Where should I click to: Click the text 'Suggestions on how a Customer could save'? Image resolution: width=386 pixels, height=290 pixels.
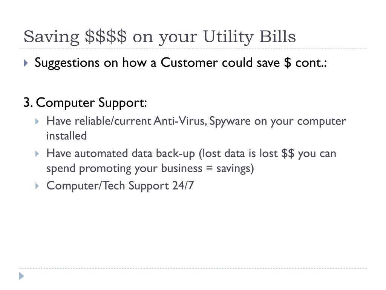(157, 63)
